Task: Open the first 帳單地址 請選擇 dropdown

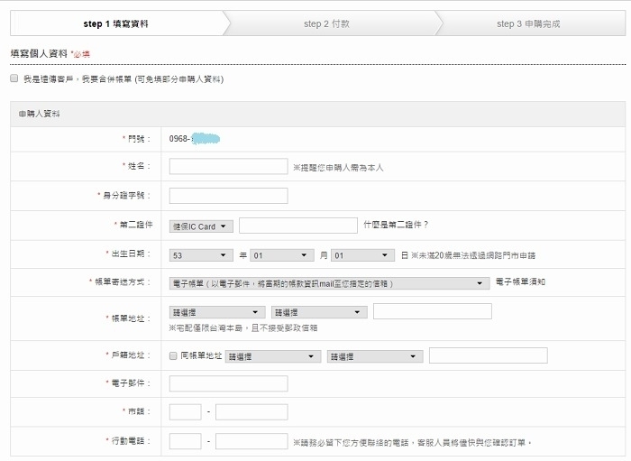Action: point(216,312)
